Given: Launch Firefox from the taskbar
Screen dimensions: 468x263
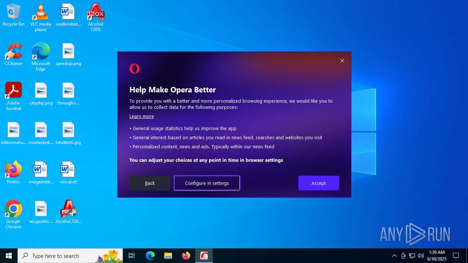Looking at the screenshot, I should 186,256.
